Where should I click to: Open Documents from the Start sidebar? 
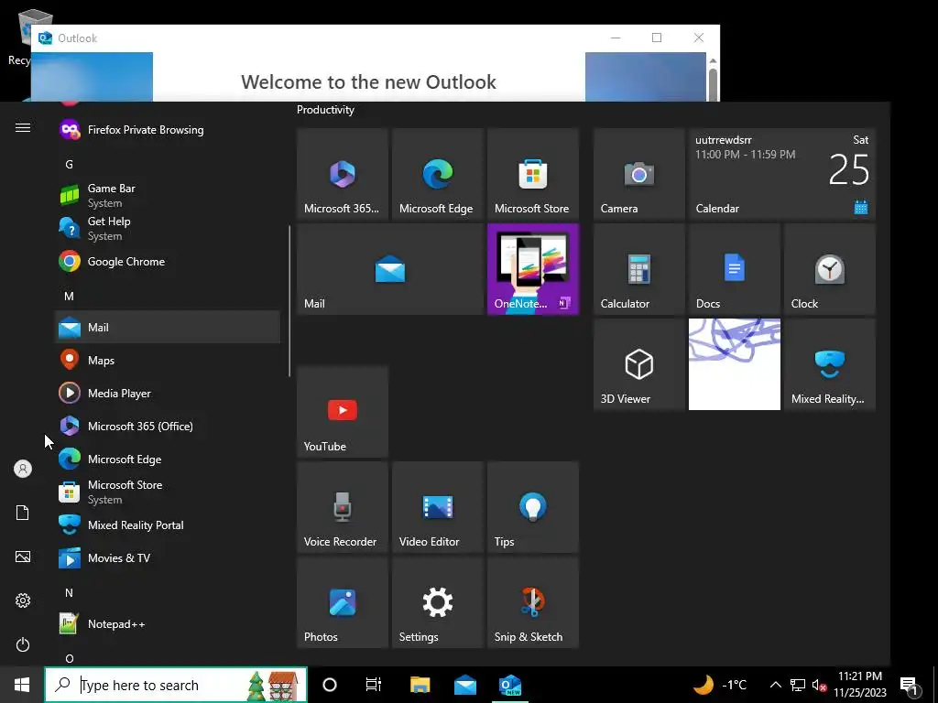point(23,513)
